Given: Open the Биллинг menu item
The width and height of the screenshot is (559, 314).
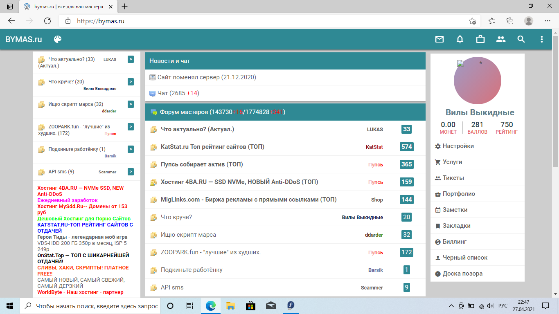Looking at the screenshot, I should [x=454, y=242].
